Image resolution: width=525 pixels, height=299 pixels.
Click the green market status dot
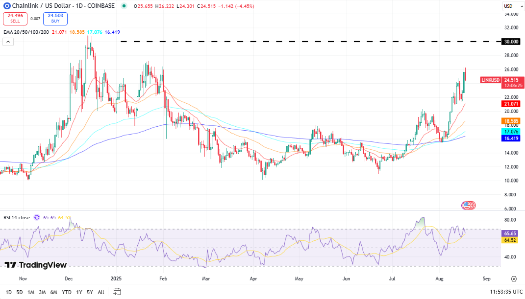coord(124,6)
